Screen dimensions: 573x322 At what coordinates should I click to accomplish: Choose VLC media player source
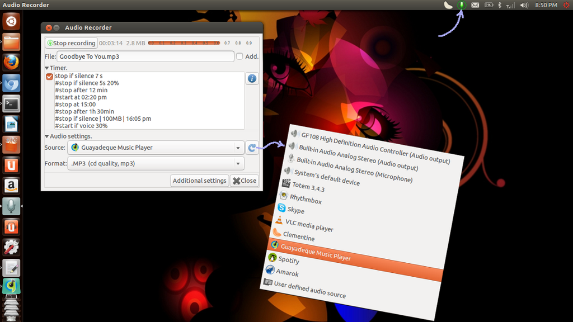pyautogui.click(x=309, y=225)
